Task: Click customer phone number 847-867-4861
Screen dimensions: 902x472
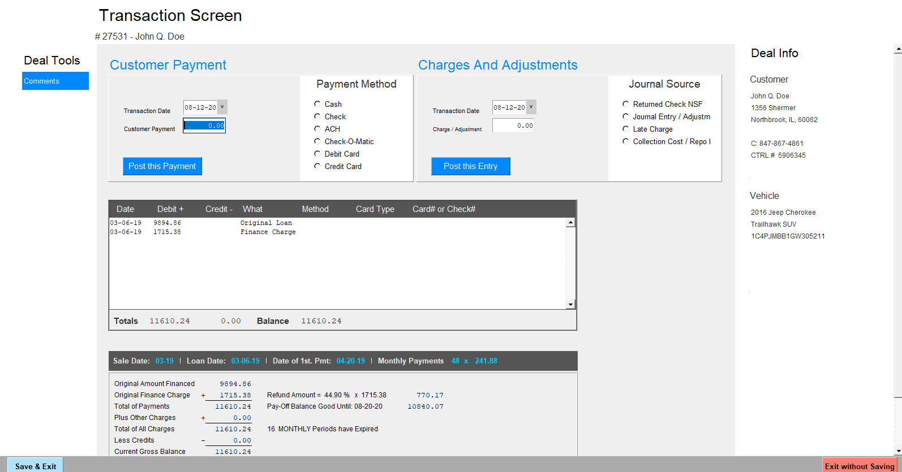Action: tap(781, 144)
